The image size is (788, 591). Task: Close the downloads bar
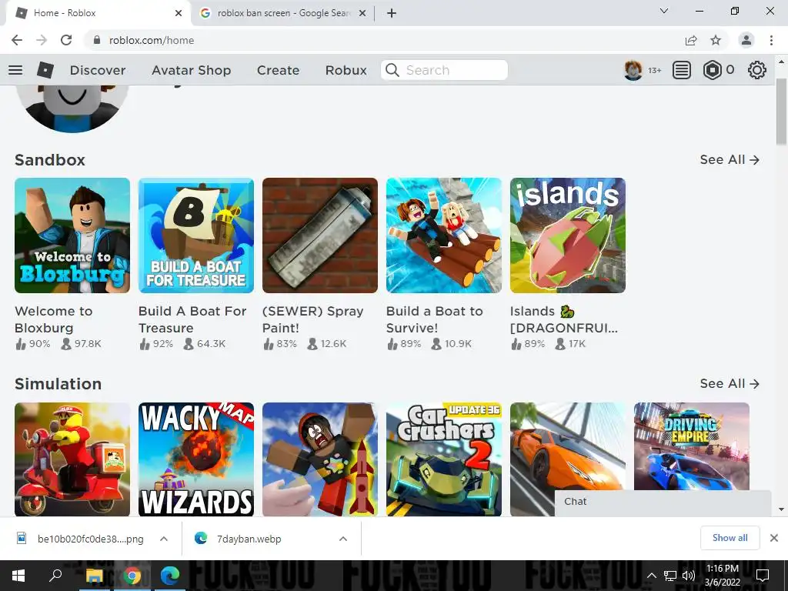point(774,538)
